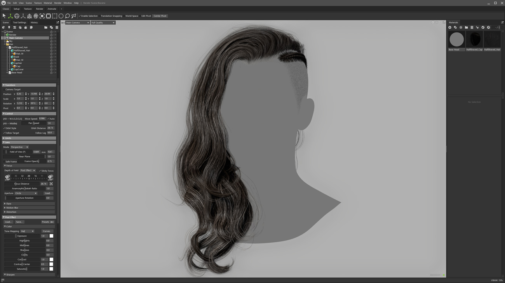
Task: Switch to the History tab
Action: (34, 22)
